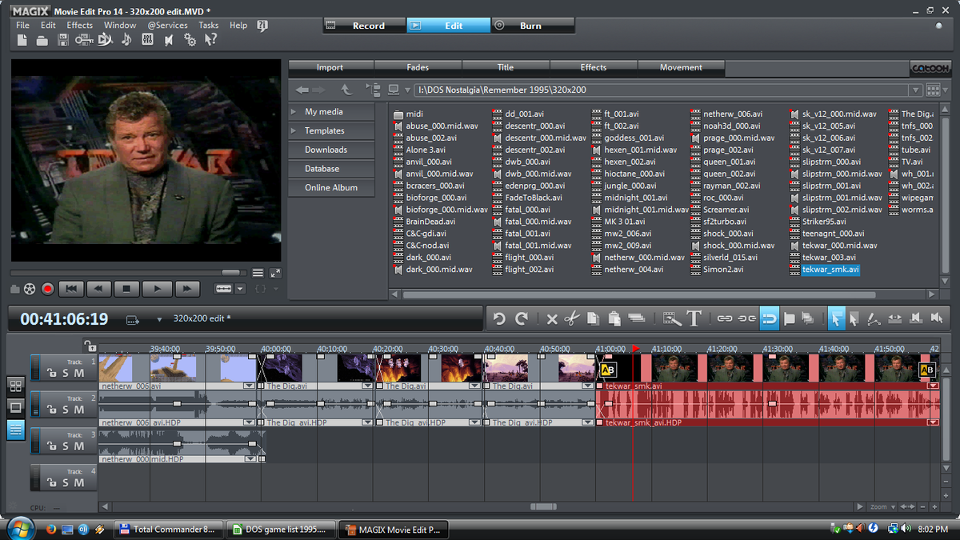Screen dimensions: 960x540
Task: Toggle Solo on Track 2
Action: click(66, 410)
